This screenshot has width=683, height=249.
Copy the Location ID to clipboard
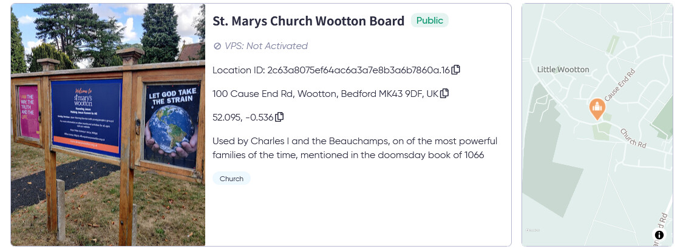click(x=455, y=70)
